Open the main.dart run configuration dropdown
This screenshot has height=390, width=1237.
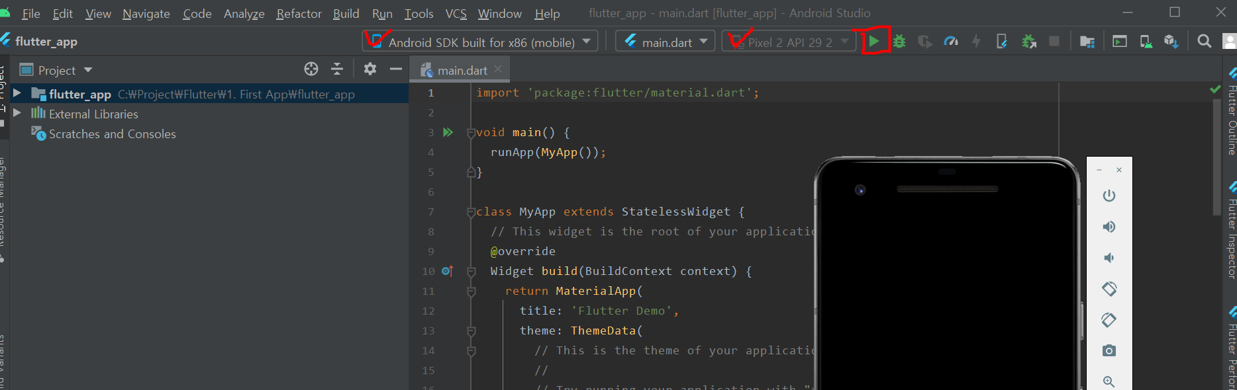click(666, 42)
